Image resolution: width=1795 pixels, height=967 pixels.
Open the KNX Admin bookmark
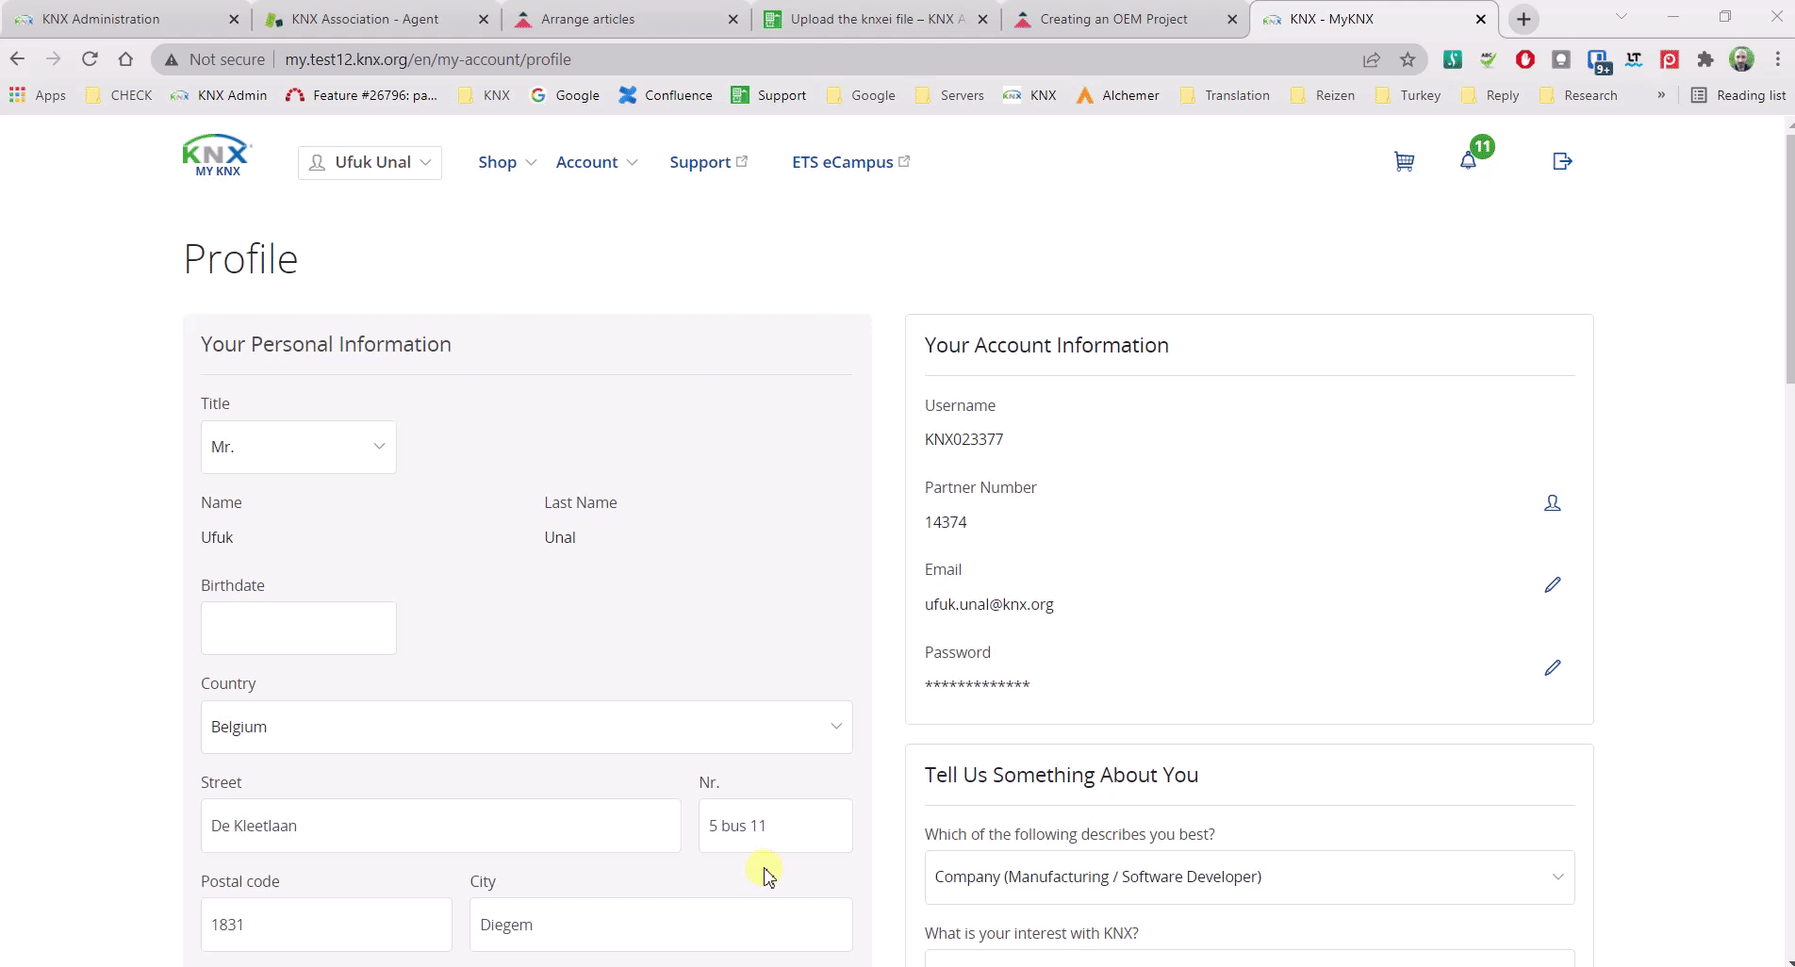point(219,95)
